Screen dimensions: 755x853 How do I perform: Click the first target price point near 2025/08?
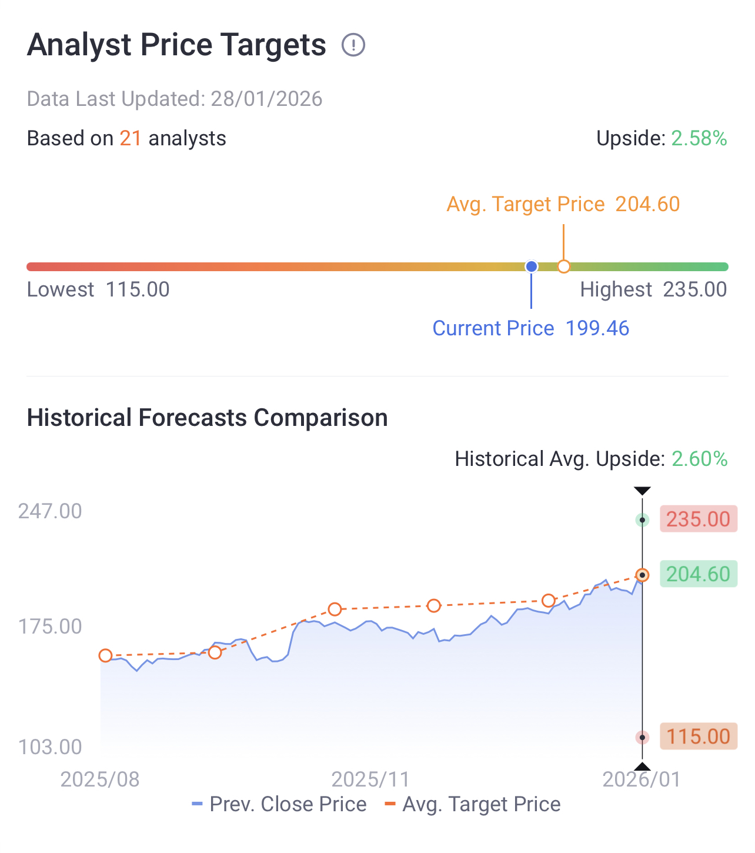tap(105, 655)
